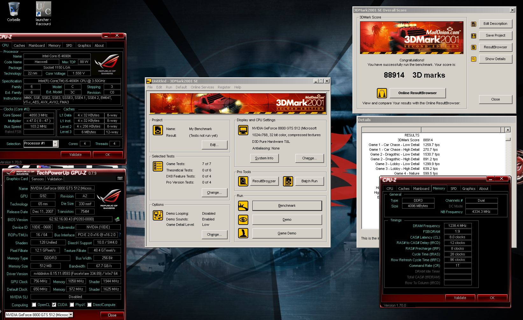The image size is (523, 320).
Task: Switch to Caches tab in left CPU-Z
Action: click(x=19, y=45)
